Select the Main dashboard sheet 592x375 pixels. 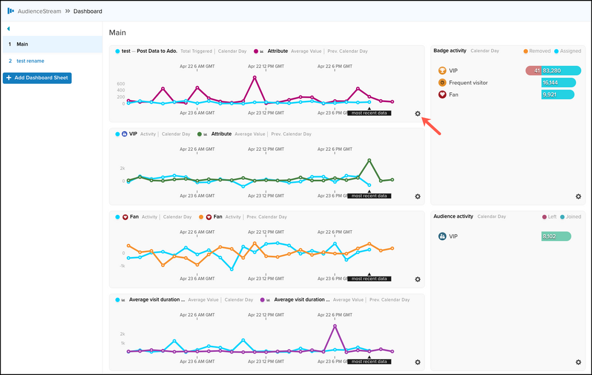23,44
